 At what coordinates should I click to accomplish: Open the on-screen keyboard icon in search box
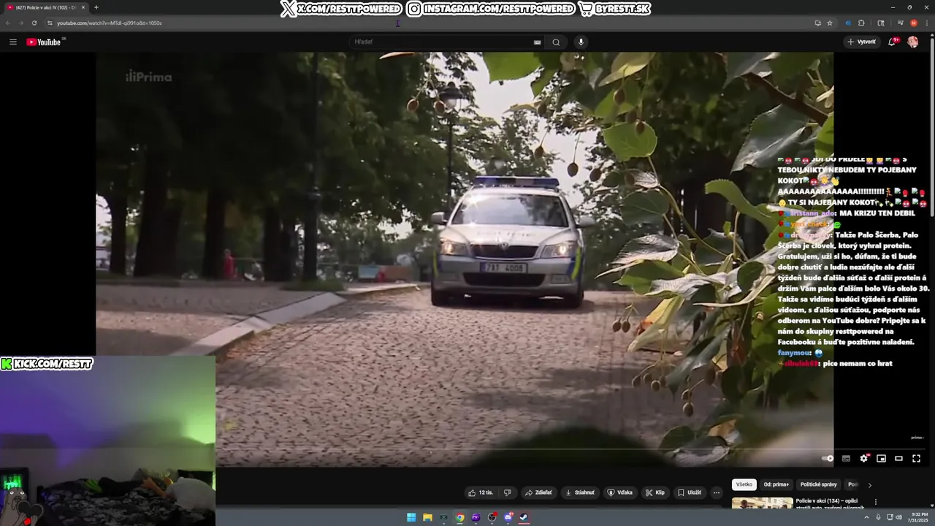point(538,42)
